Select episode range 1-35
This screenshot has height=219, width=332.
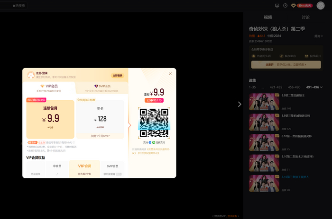pyautogui.click(x=252, y=87)
